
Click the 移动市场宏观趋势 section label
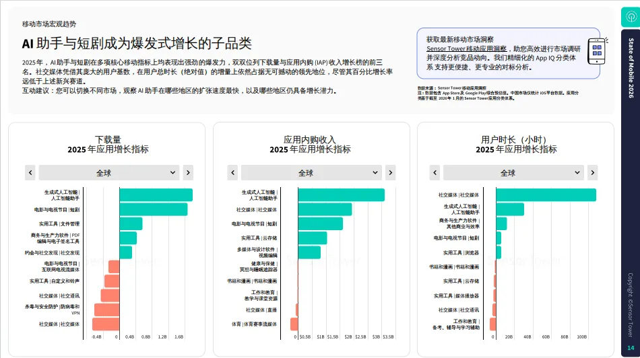tap(49, 24)
